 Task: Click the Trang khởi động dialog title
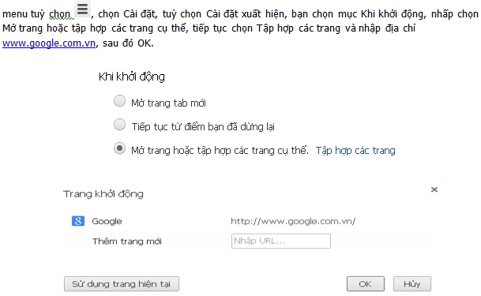point(103,194)
